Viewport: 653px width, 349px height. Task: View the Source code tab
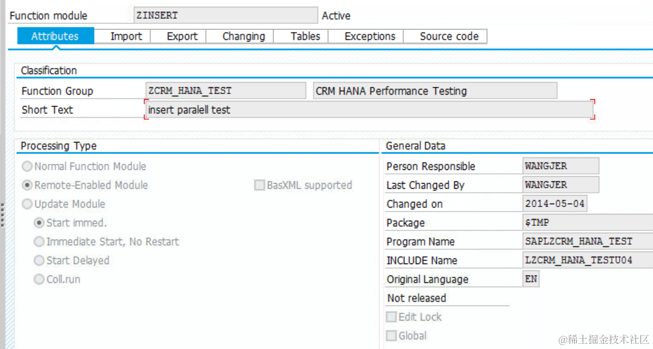449,36
